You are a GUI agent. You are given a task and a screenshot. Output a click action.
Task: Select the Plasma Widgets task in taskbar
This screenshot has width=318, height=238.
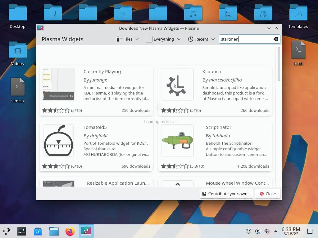coord(86,231)
